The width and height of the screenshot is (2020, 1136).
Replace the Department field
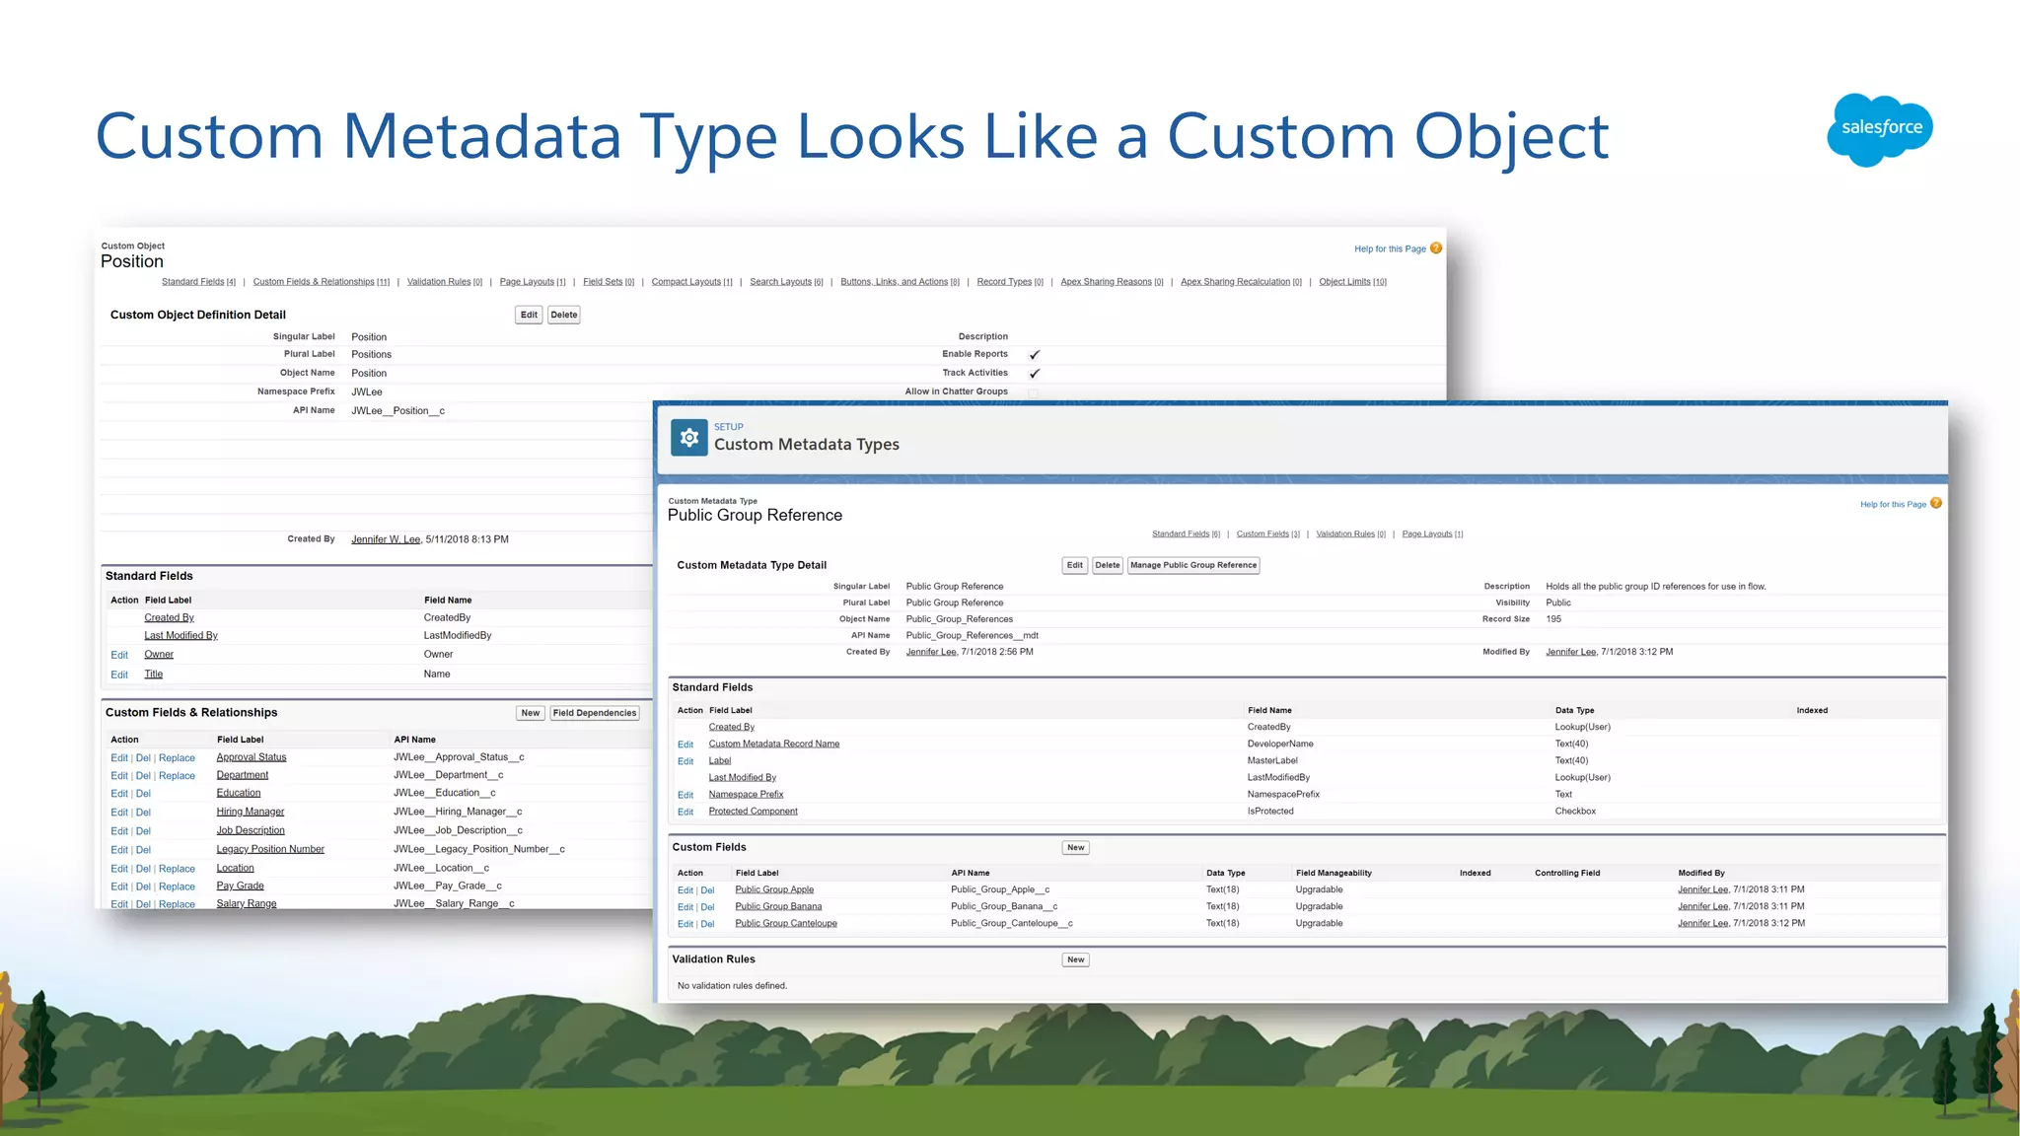click(177, 776)
